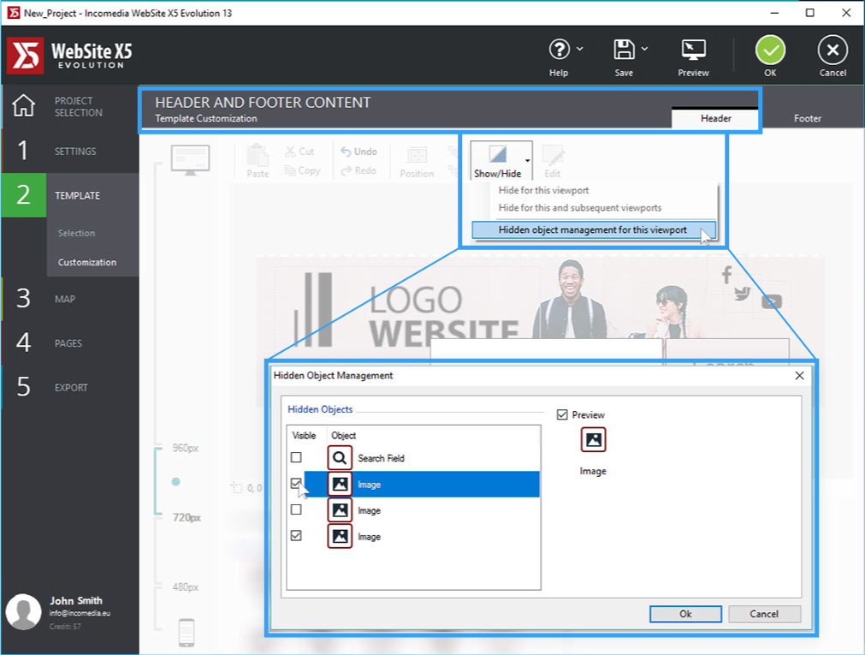Image resolution: width=865 pixels, height=655 pixels.
Task: Click the selected Image row's picture icon
Action: [340, 484]
